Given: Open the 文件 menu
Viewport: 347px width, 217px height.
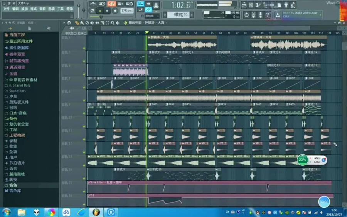Looking at the screenshot, I should tap(6, 9).
